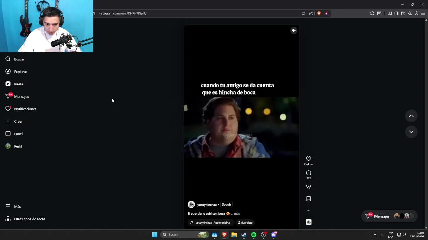Go to the next reel with down chevron

pos(411,132)
